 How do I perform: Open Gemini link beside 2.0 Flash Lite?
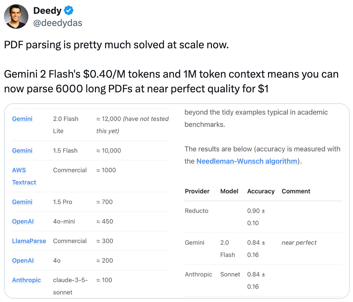coord(22,119)
